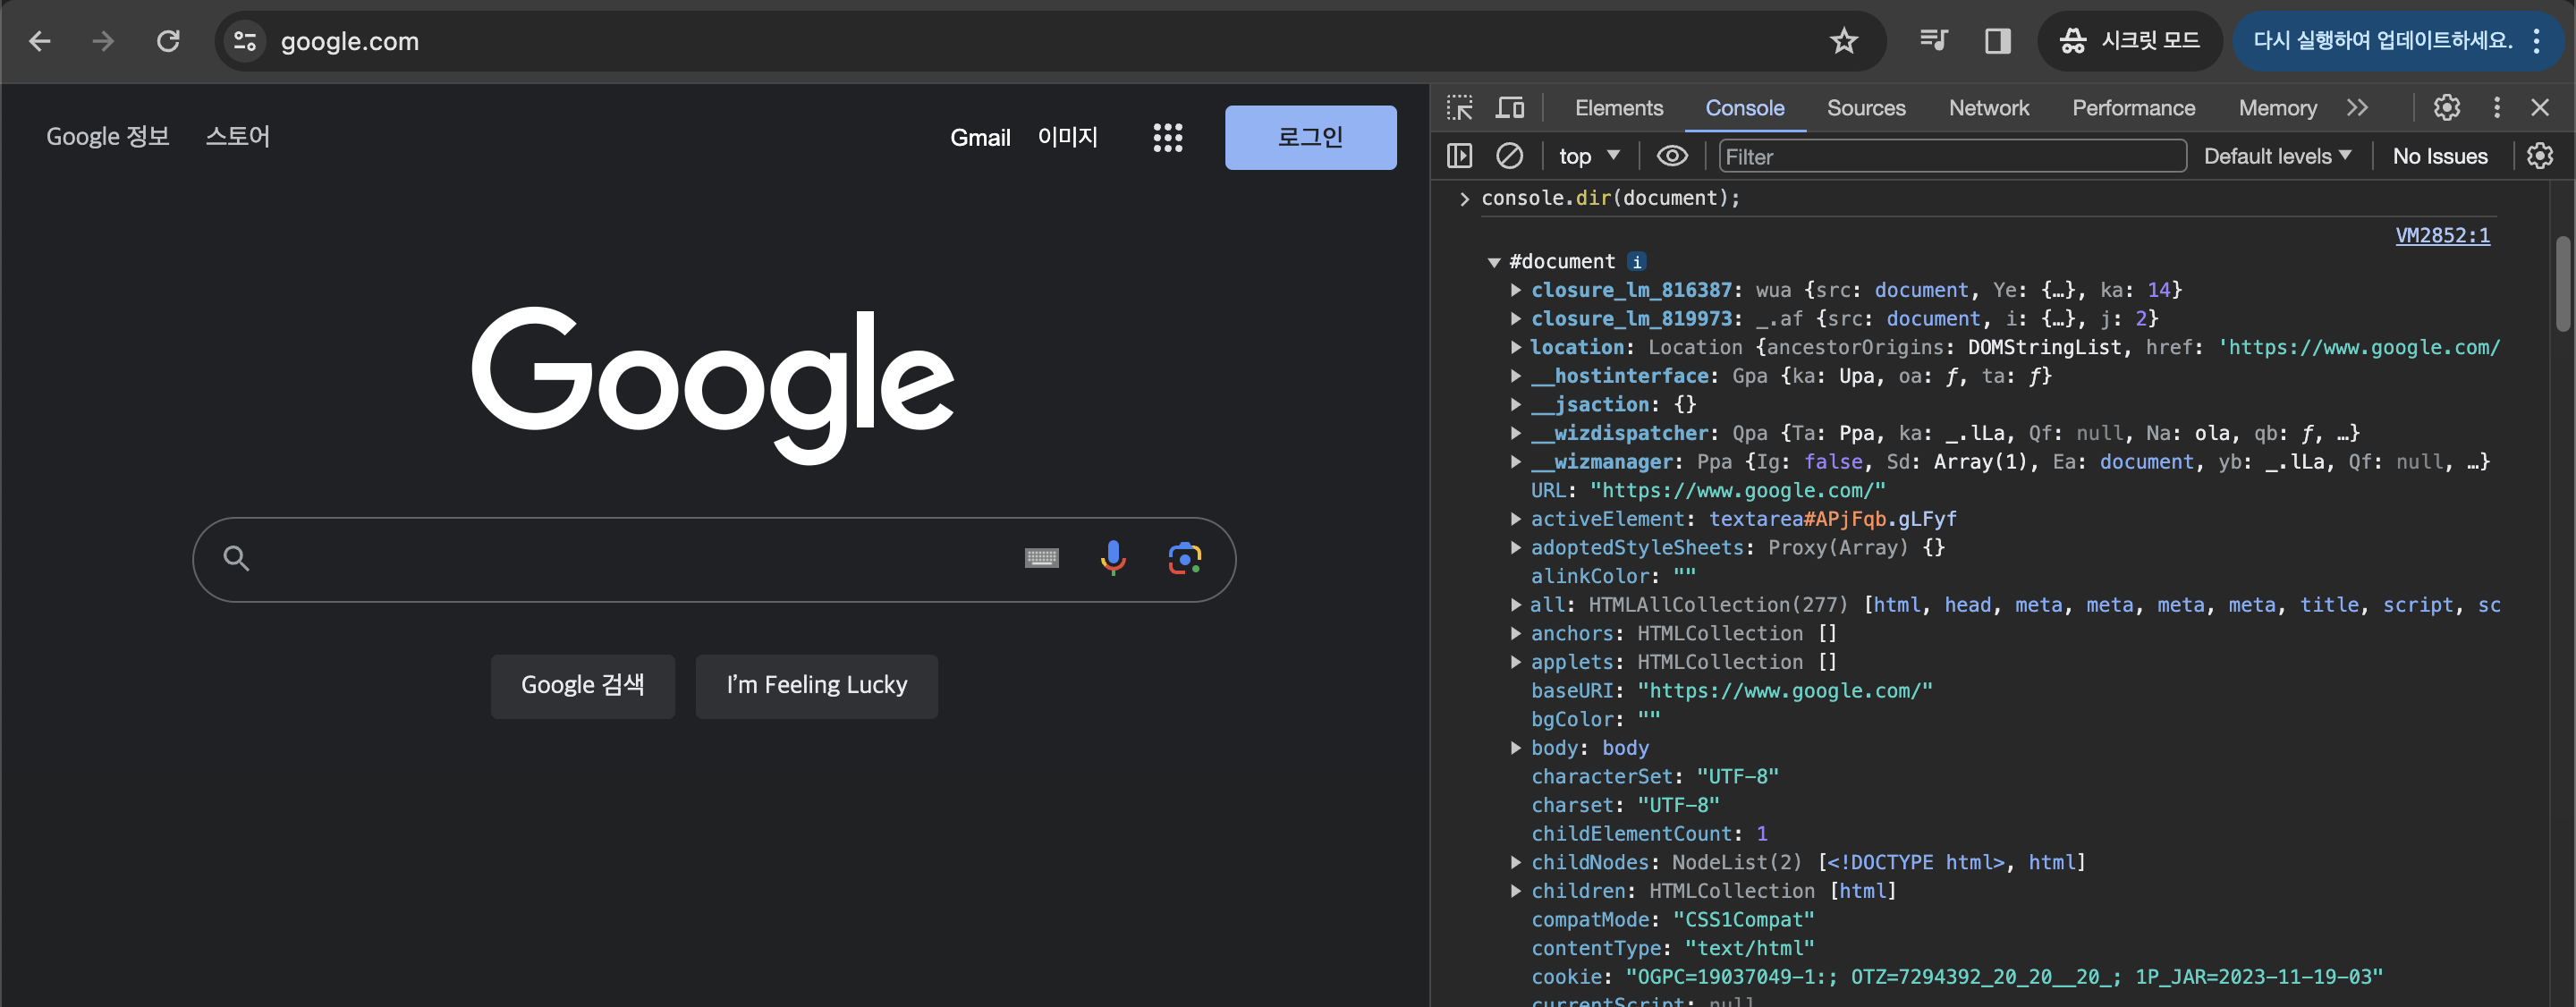Reload the page with the refresh icon

click(x=168, y=41)
